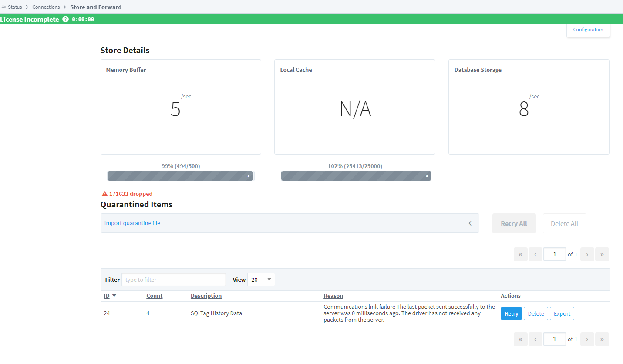
Task: Click the License Incomplete help question icon
Action: 65,19
